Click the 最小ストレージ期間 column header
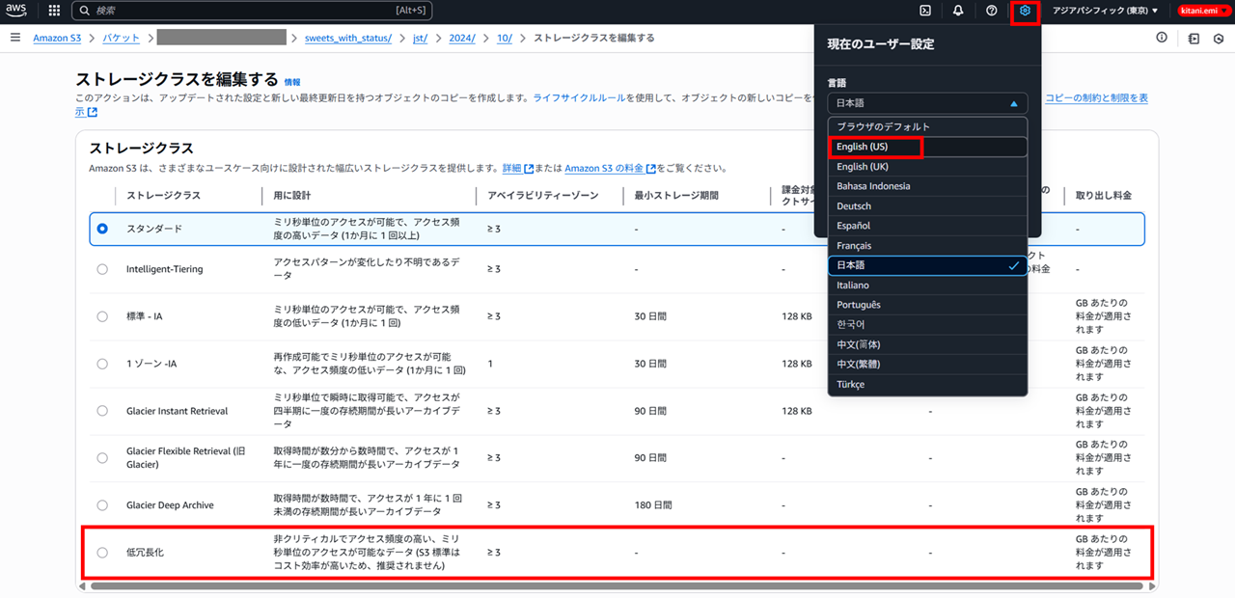The image size is (1235, 598). coord(676,196)
